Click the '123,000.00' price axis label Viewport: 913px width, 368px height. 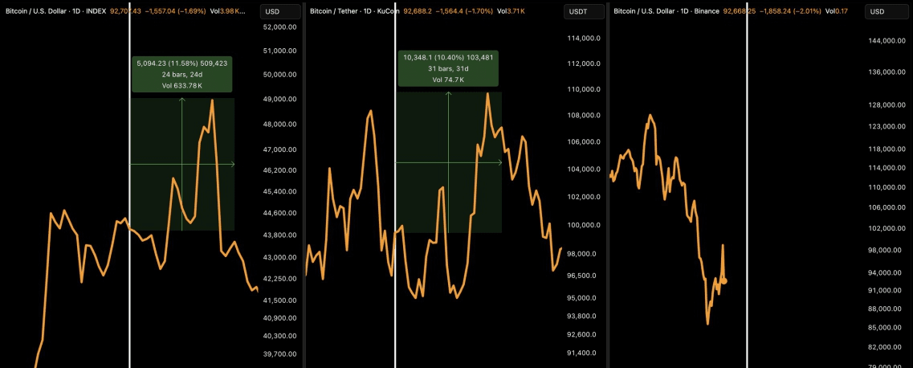887,126
